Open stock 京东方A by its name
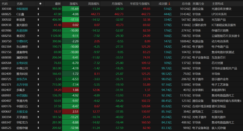The width and height of the screenshot is (243, 131). tap(22, 79)
